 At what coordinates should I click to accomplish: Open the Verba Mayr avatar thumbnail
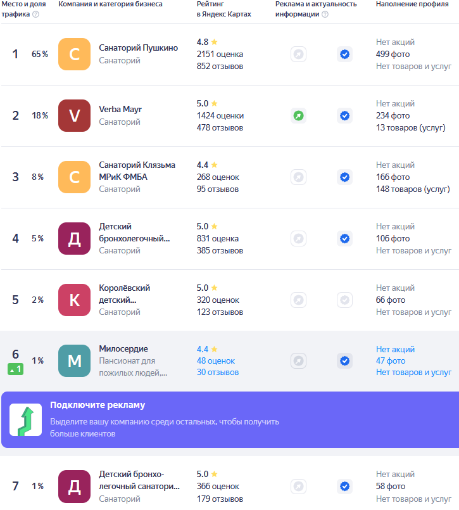pos(74,116)
